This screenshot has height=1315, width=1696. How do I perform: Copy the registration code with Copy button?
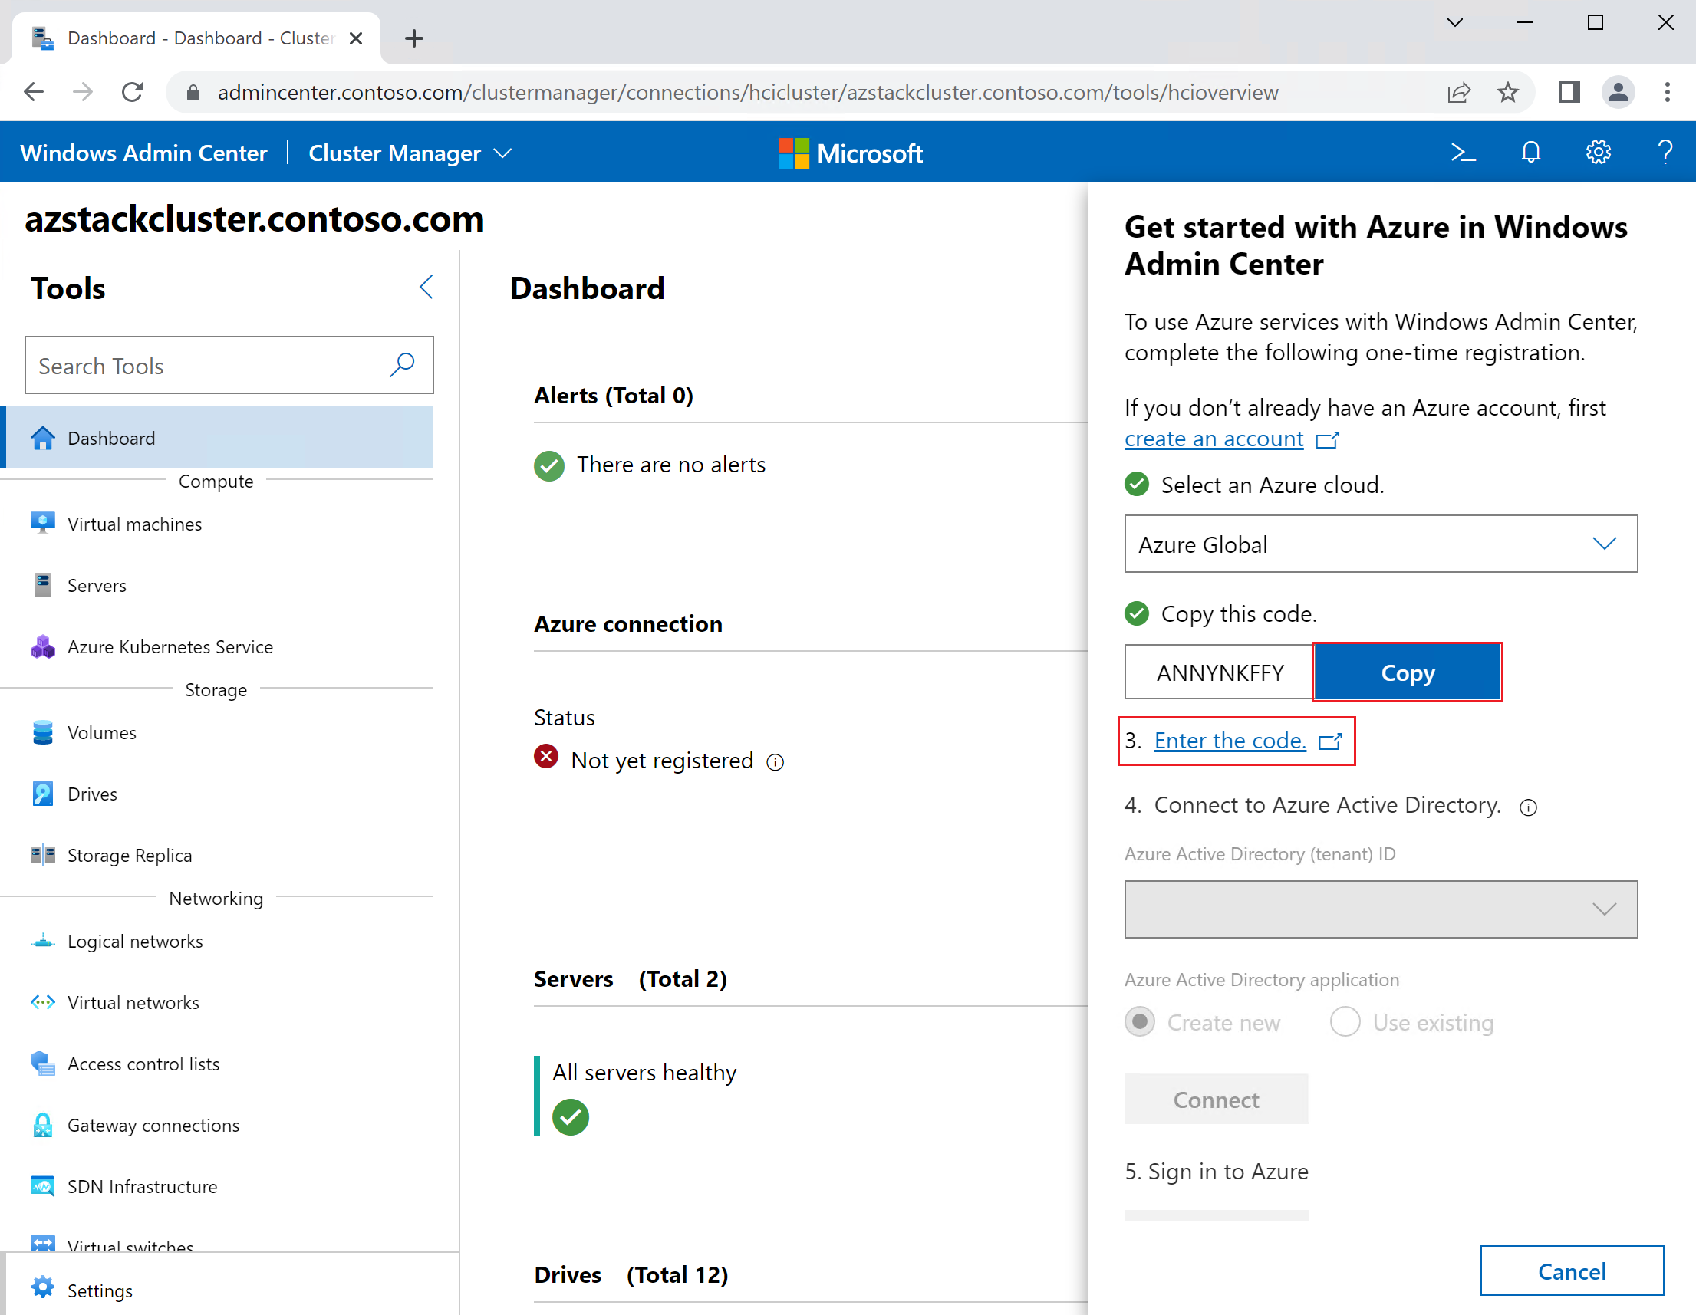1407,672
